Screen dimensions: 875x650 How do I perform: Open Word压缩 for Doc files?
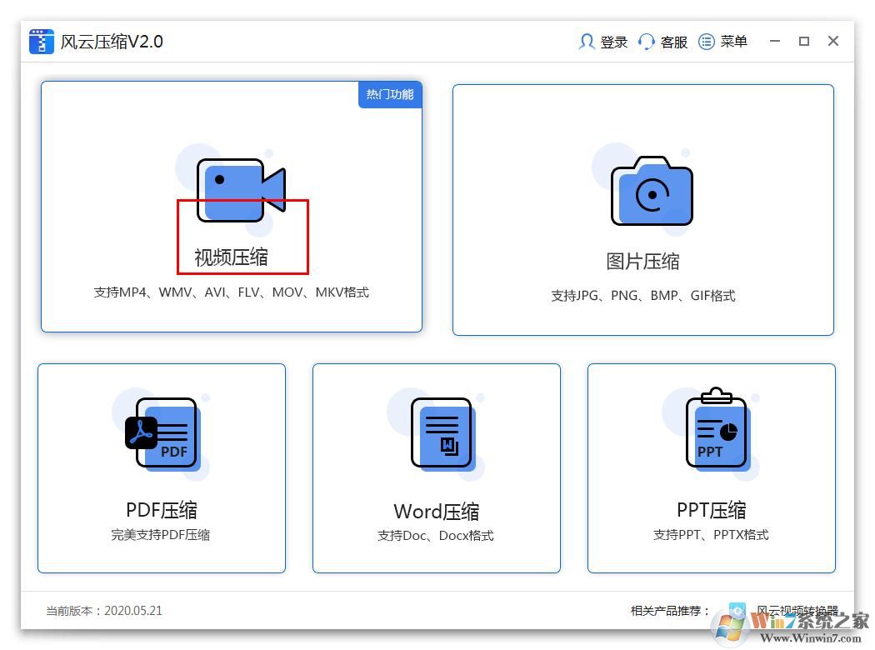[436, 468]
